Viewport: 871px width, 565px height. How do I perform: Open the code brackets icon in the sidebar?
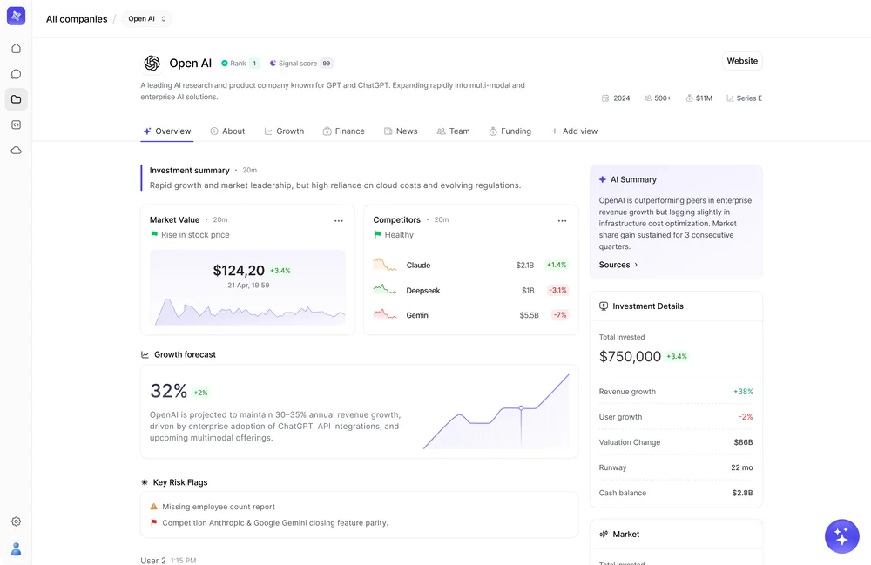tap(16, 124)
